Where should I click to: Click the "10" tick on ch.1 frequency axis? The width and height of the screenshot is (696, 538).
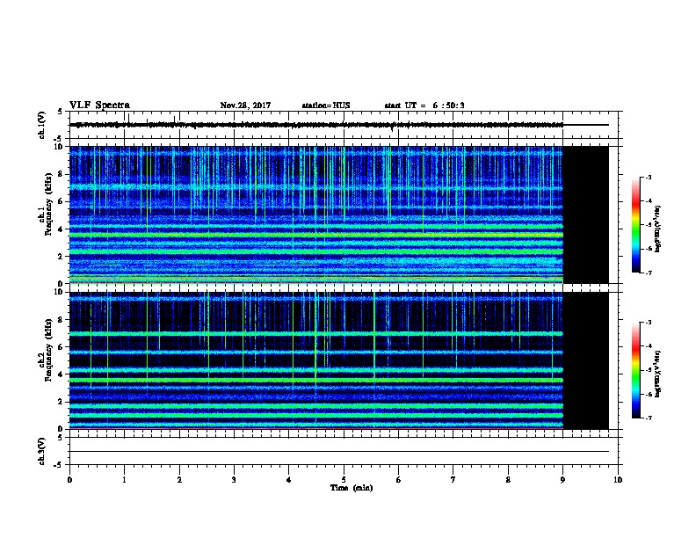click(60, 147)
